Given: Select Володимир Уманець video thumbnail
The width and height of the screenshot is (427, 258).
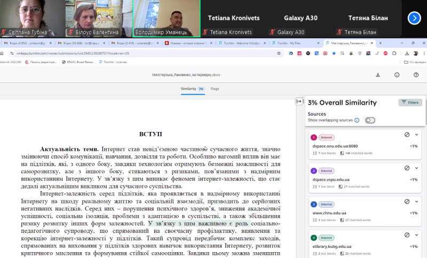Looking at the screenshot, I should [167, 18].
